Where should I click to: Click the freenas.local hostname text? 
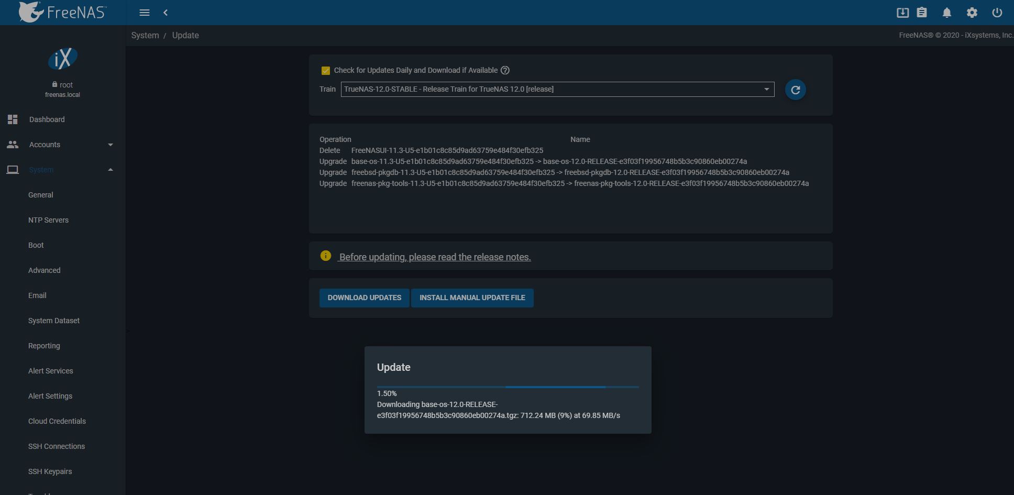(x=63, y=95)
